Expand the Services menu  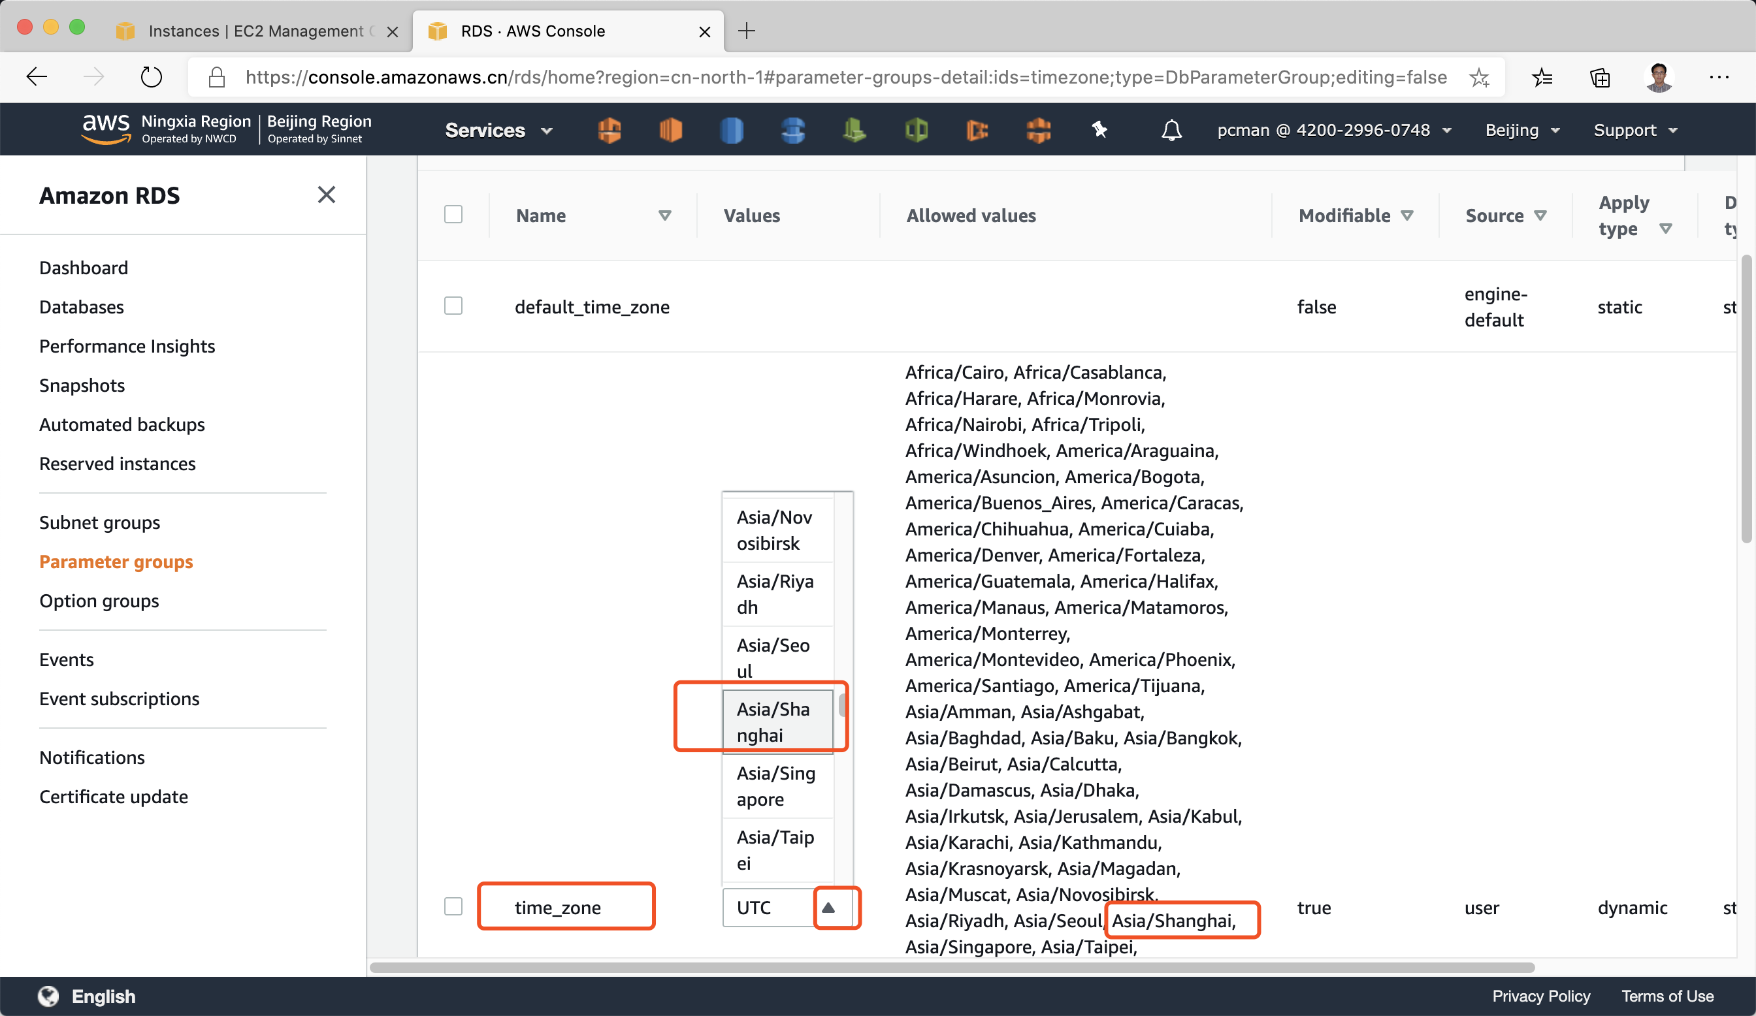498,130
